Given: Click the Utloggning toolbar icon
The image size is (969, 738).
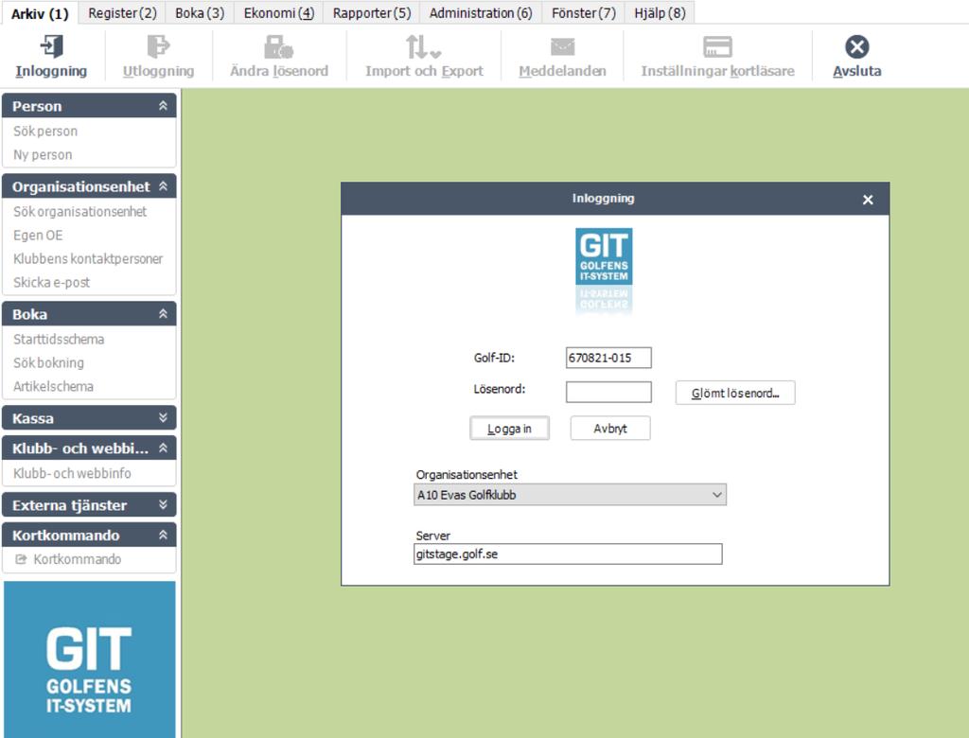Looking at the screenshot, I should point(158,47).
